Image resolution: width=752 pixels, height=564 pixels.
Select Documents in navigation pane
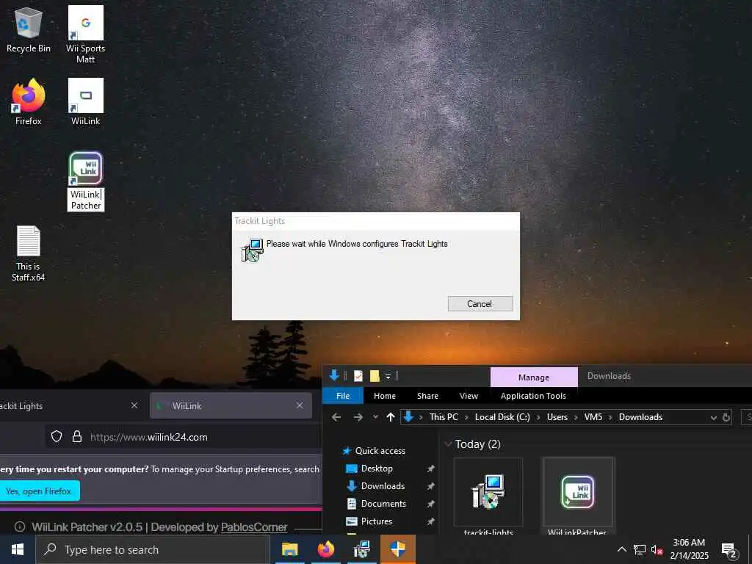point(383,504)
